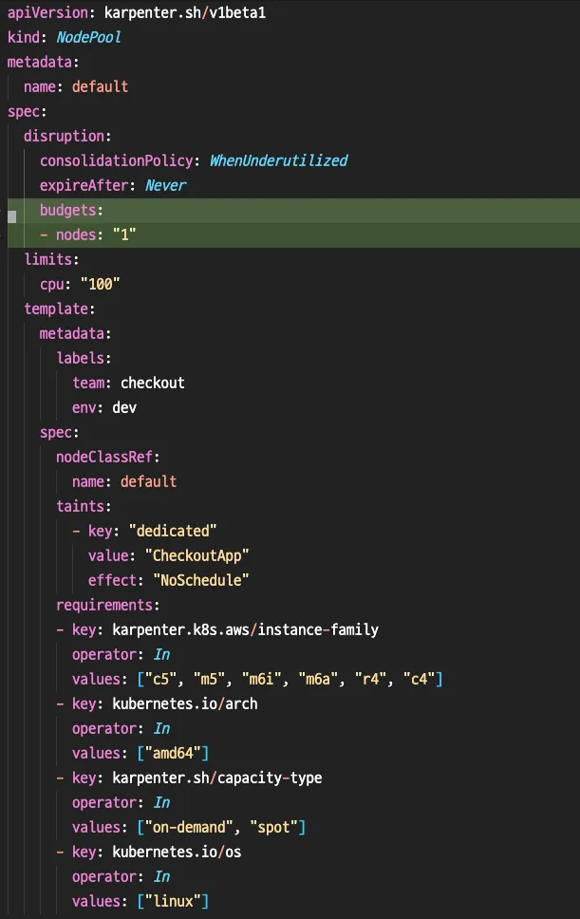Click the taints key

(80, 506)
